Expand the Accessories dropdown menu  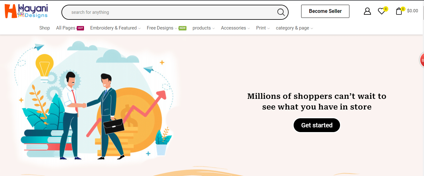(x=235, y=28)
